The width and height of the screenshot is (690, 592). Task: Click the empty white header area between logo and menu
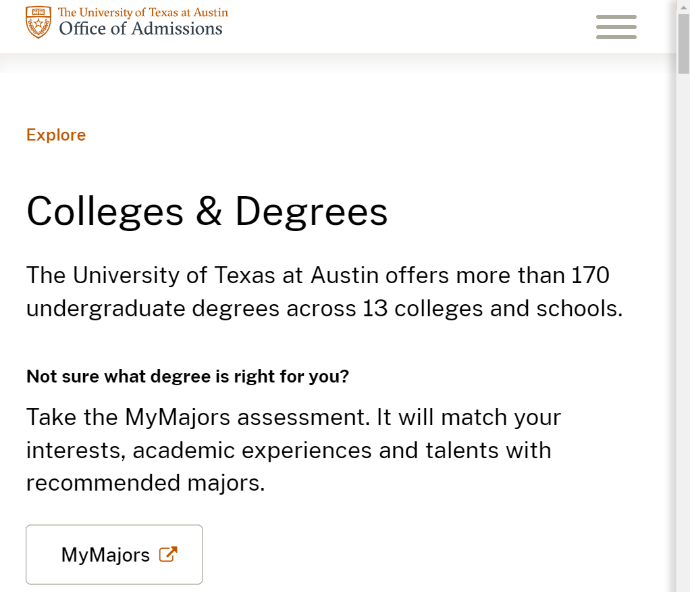click(x=409, y=26)
